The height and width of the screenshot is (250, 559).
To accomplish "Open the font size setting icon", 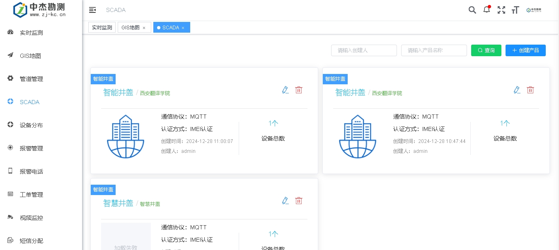I will coord(515,10).
